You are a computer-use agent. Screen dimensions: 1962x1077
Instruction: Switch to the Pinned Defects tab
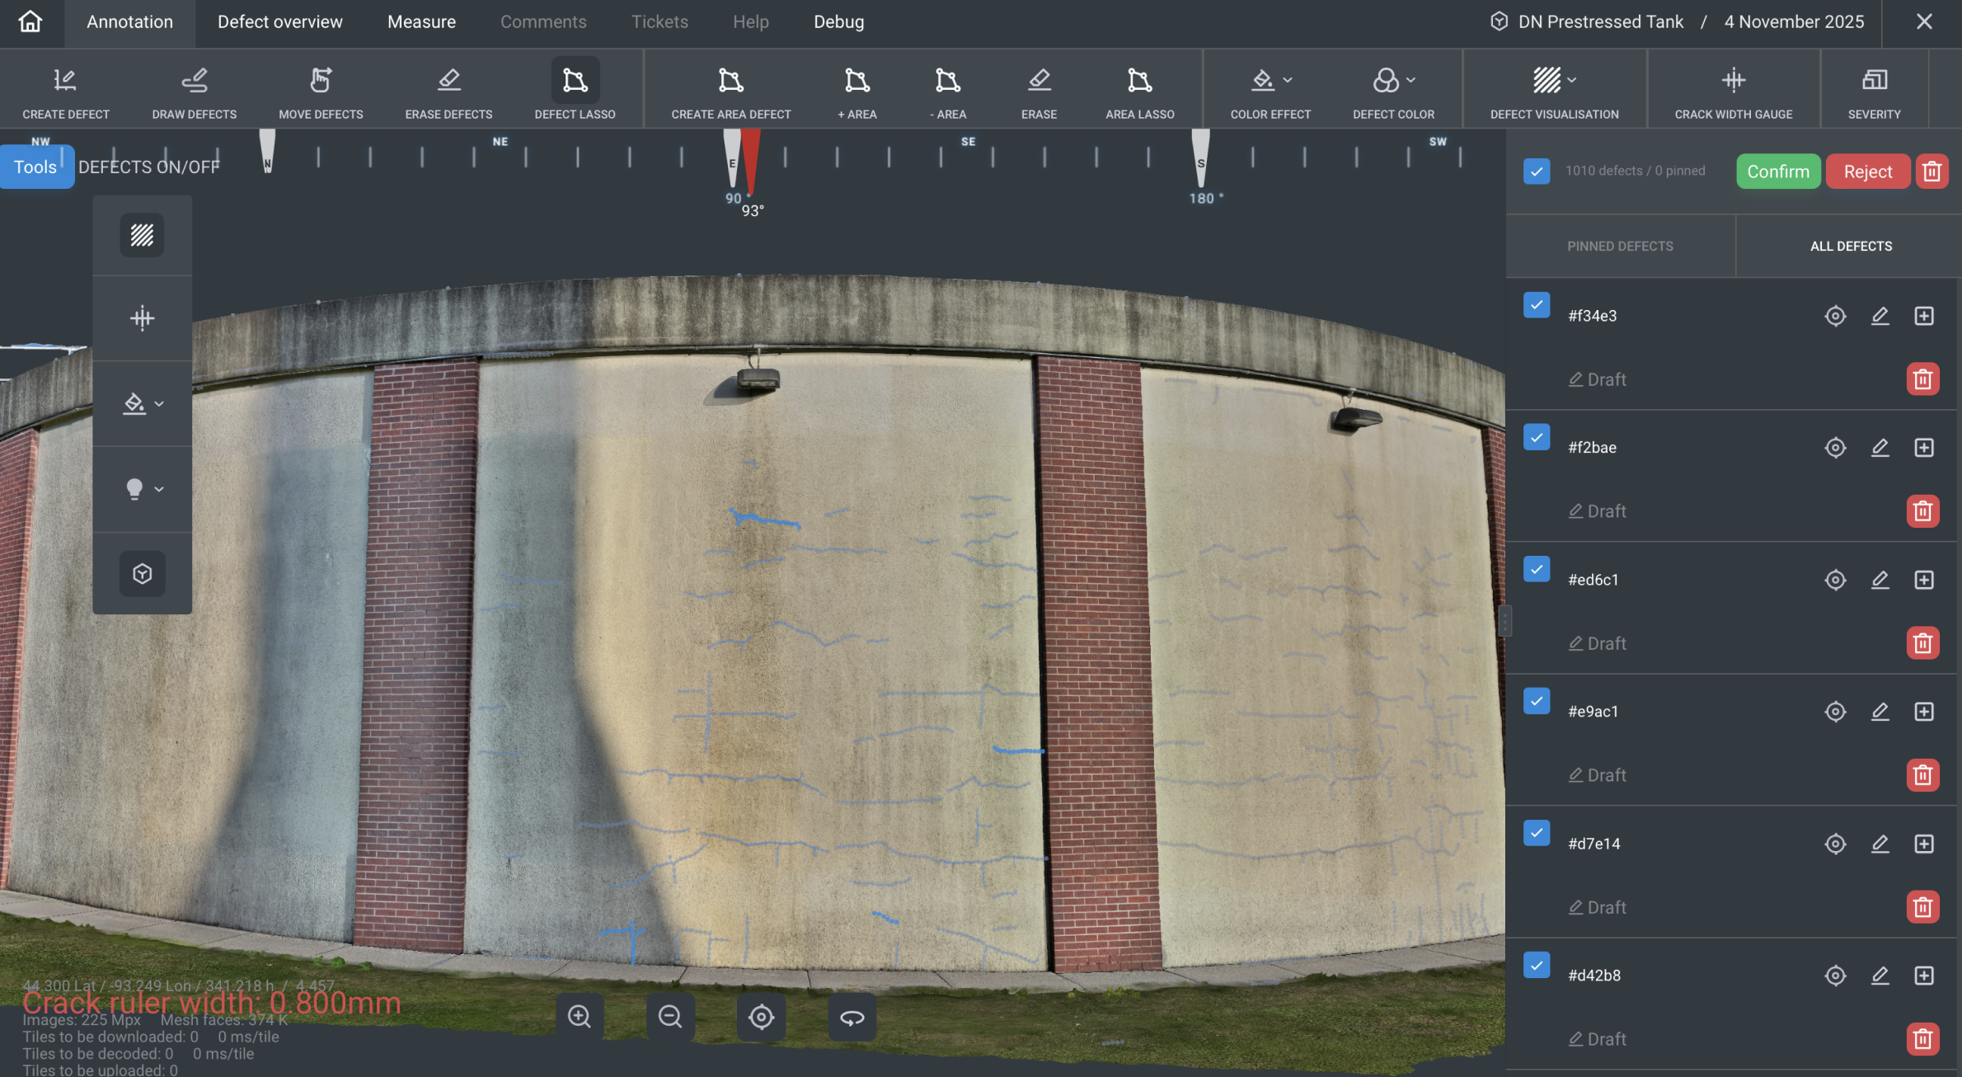[x=1620, y=247]
